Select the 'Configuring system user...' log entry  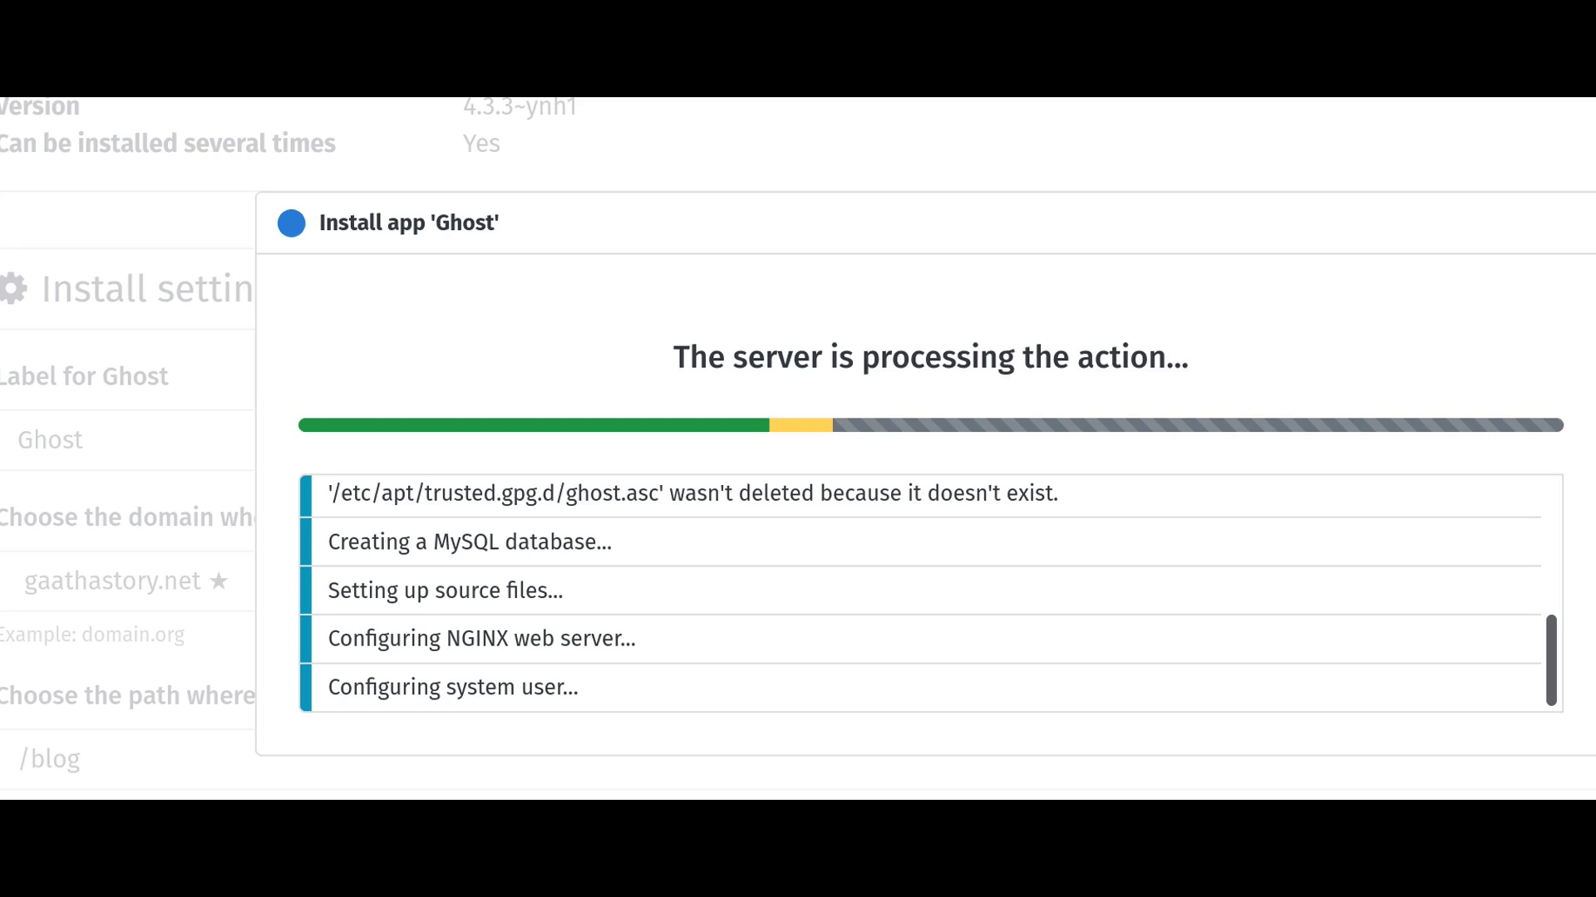(921, 688)
